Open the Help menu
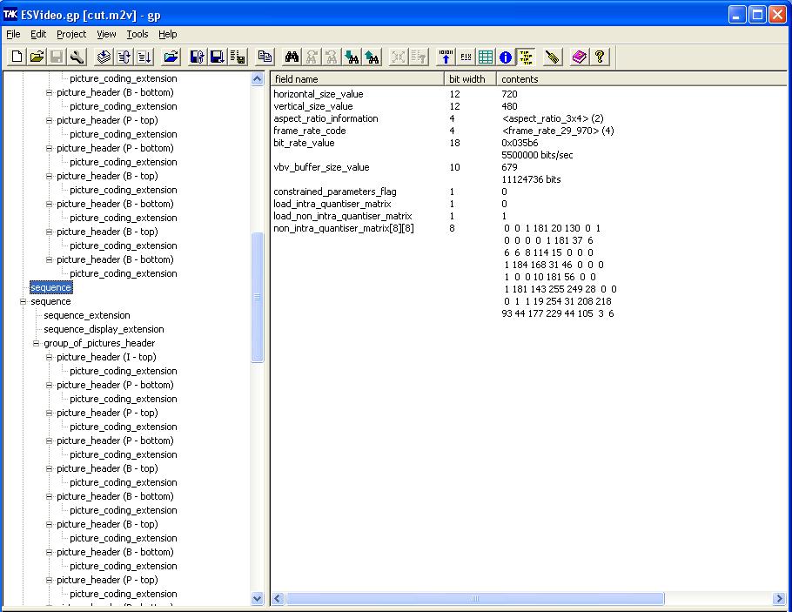The height and width of the screenshot is (612, 792). click(168, 34)
